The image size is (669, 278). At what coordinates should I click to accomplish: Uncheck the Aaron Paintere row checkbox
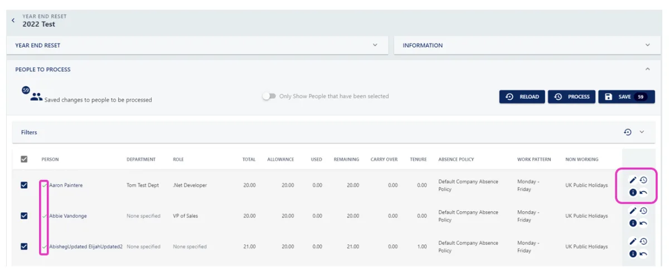[24, 185]
